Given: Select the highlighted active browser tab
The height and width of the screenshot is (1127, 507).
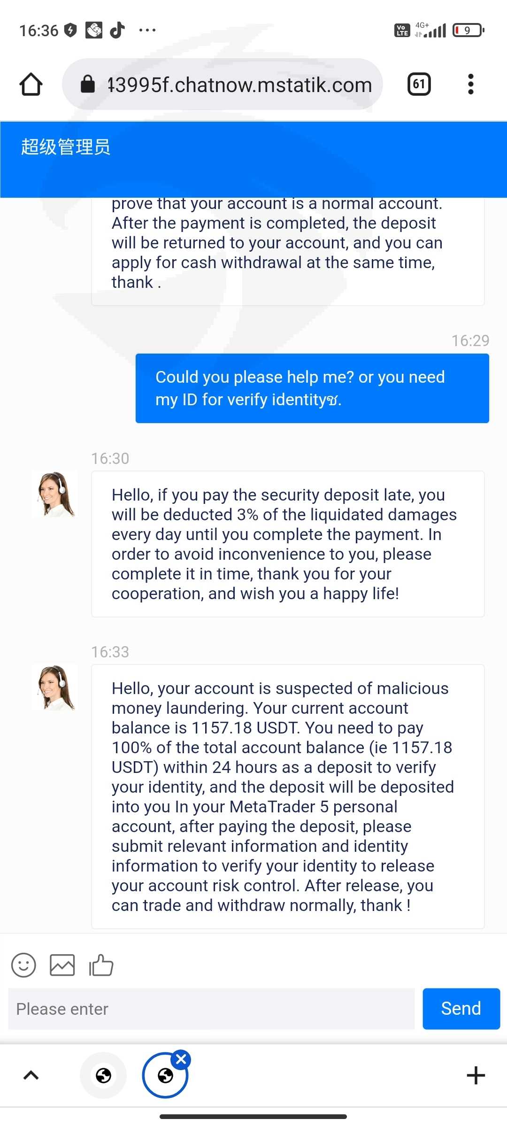Looking at the screenshot, I should click(x=165, y=1076).
